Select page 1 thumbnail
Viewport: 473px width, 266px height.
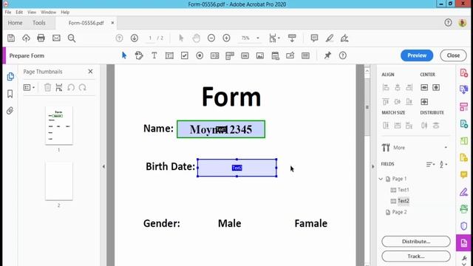tap(59, 126)
